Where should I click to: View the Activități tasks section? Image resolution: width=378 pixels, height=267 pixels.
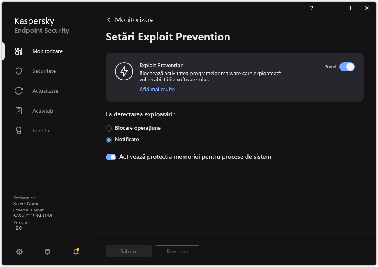(43, 111)
